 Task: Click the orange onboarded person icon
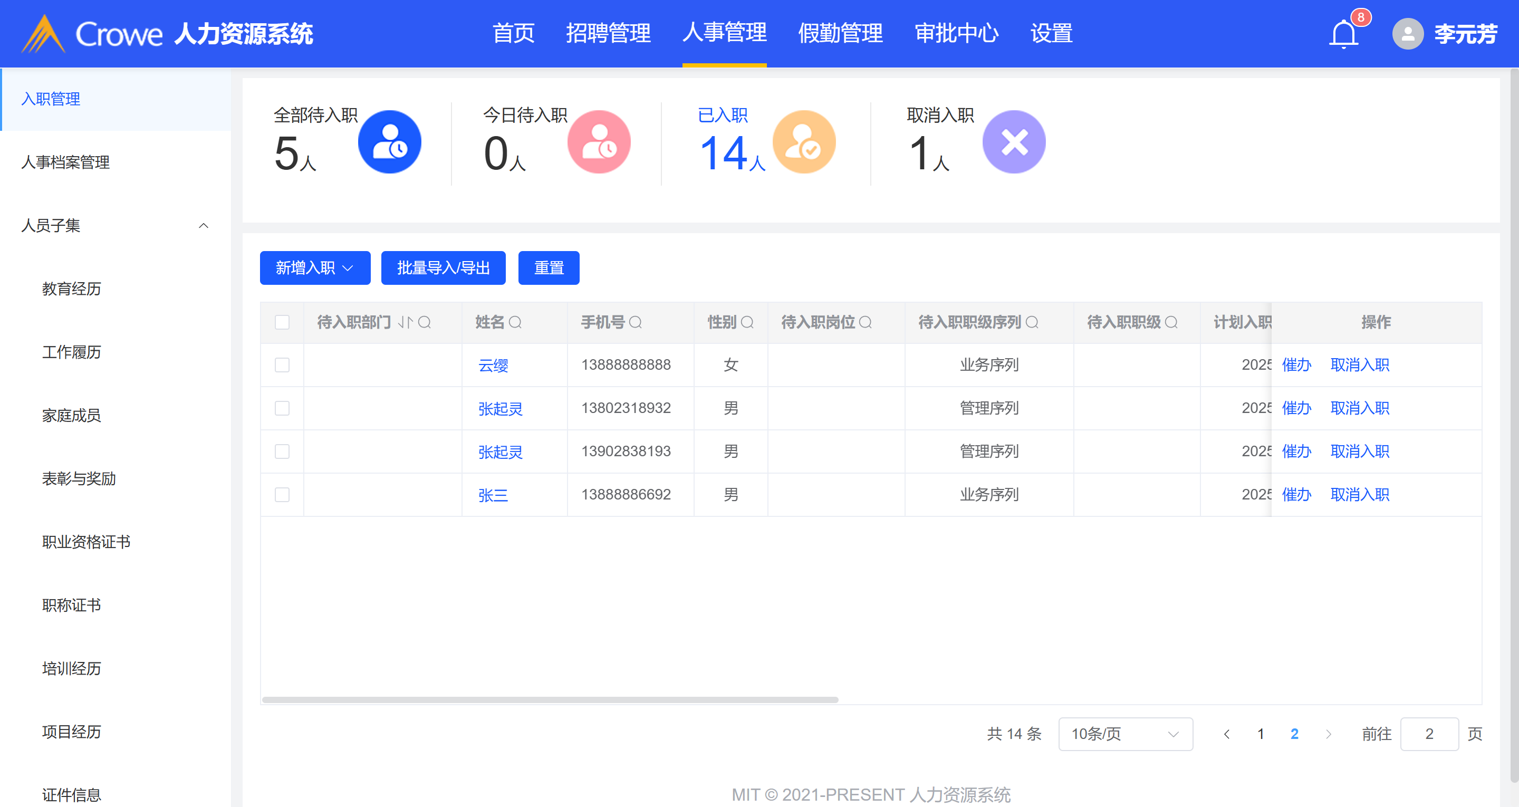click(x=803, y=141)
